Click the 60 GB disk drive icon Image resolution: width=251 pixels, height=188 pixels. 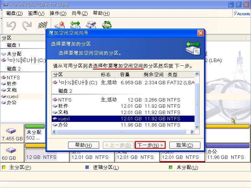(x=11, y=150)
